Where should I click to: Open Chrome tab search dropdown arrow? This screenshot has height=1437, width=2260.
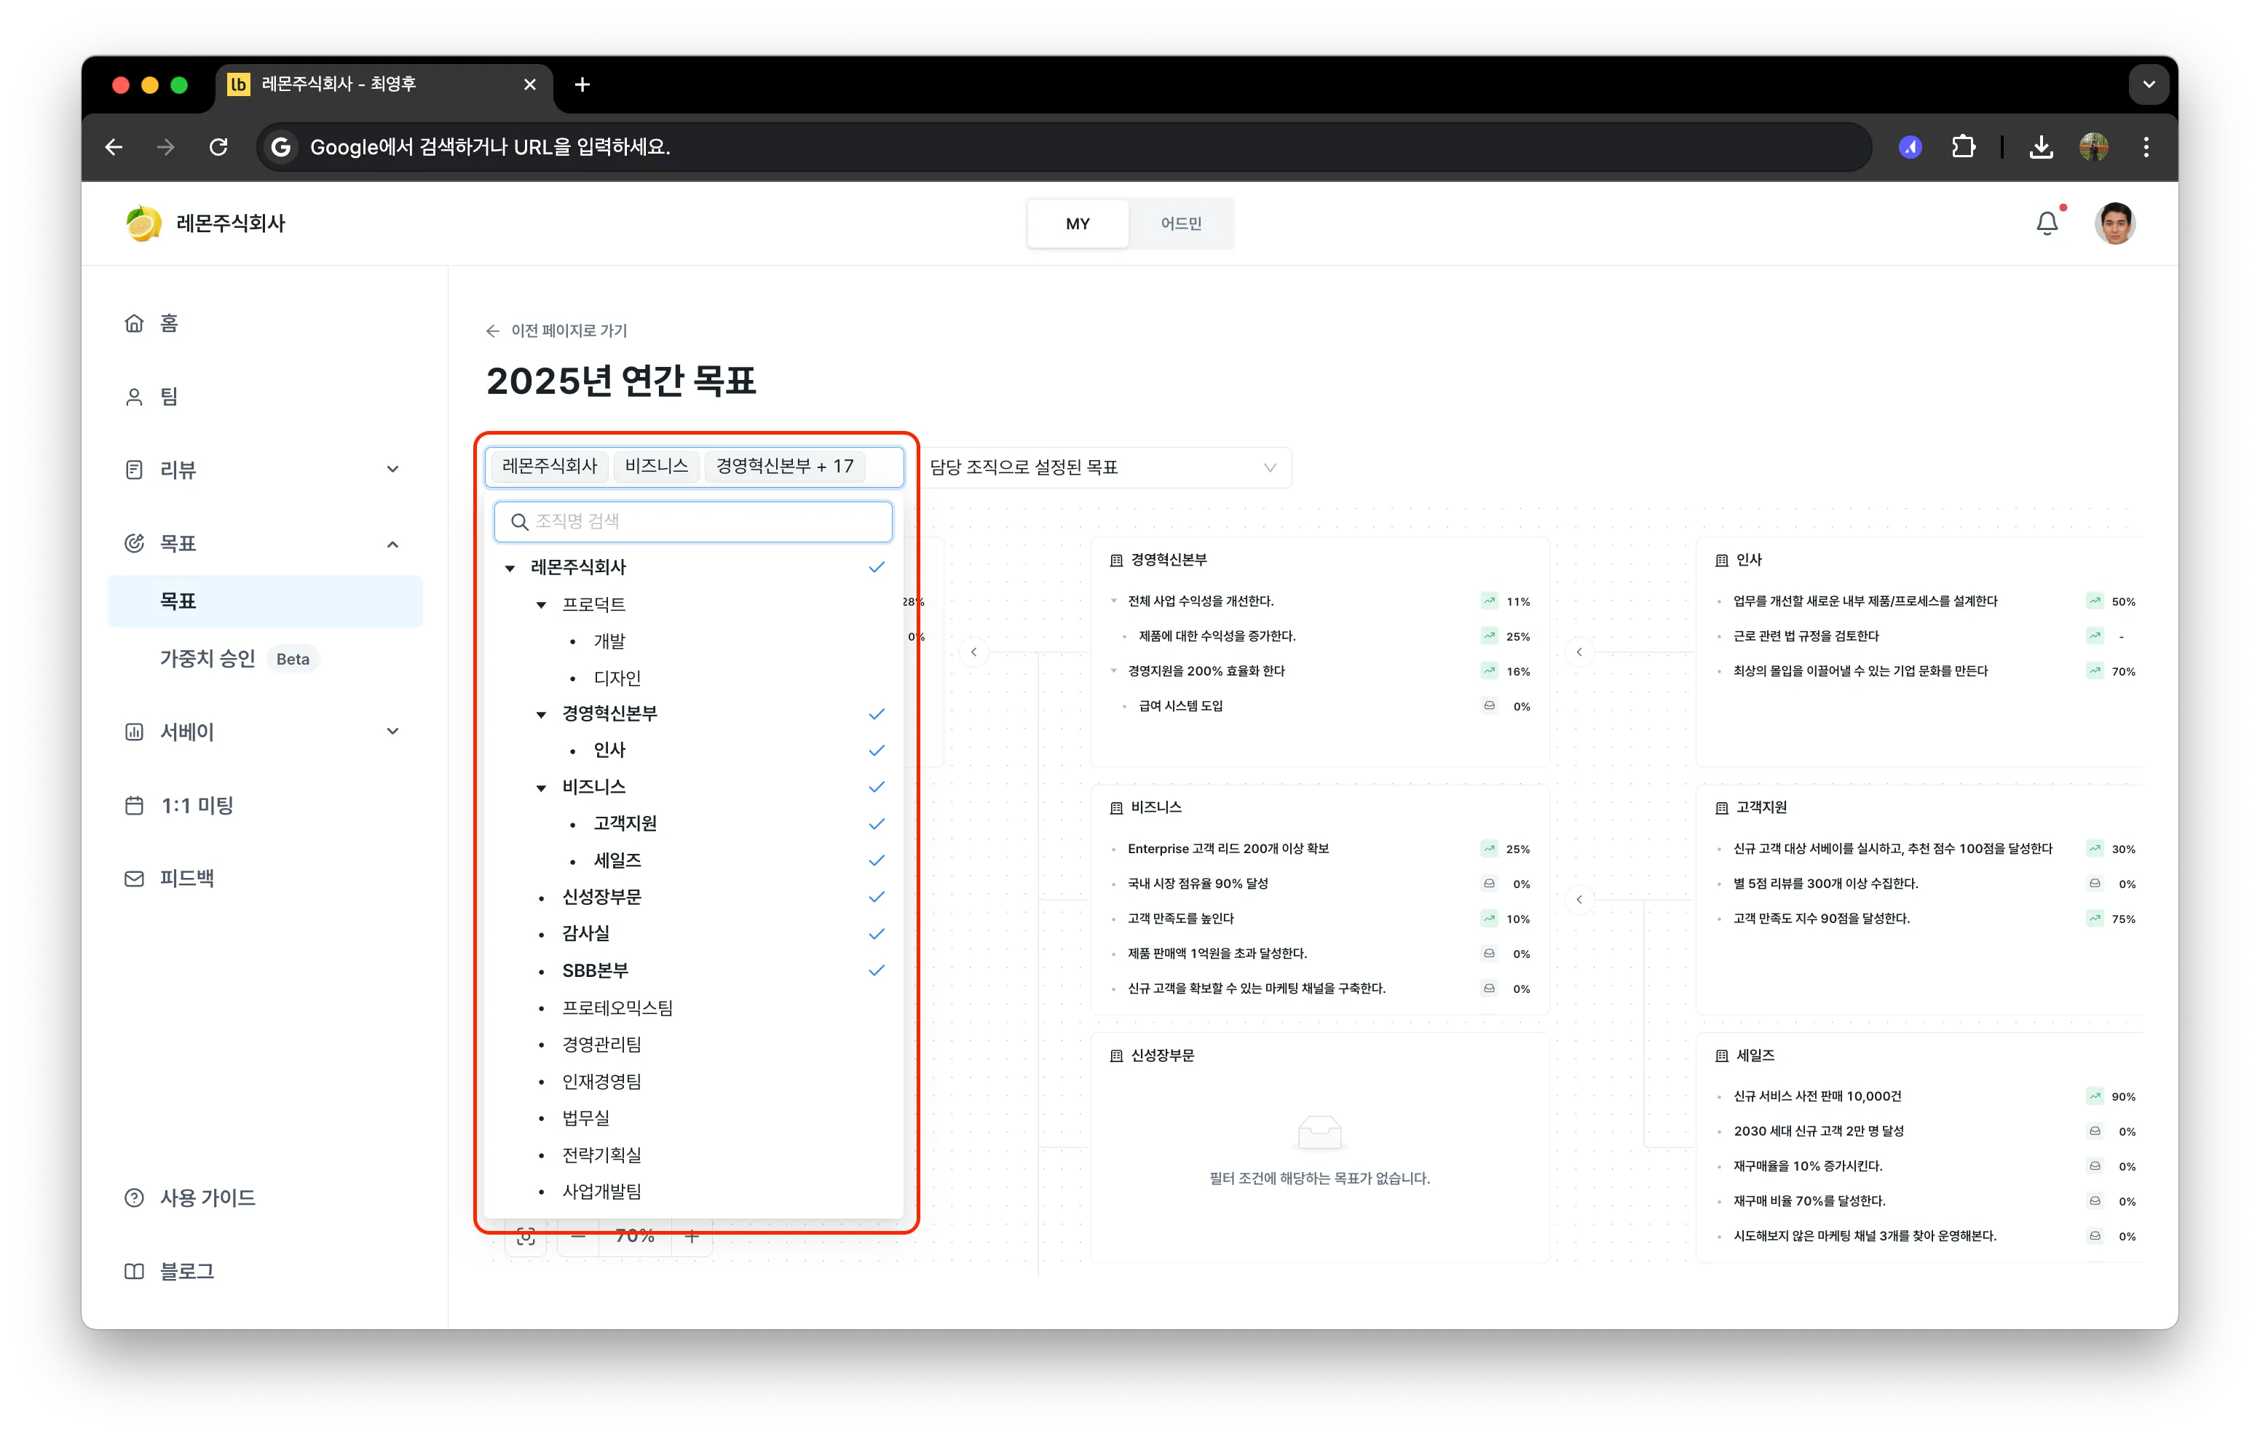pos(2149,84)
